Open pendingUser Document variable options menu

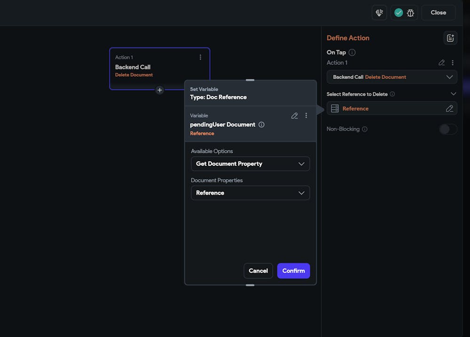[306, 116]
